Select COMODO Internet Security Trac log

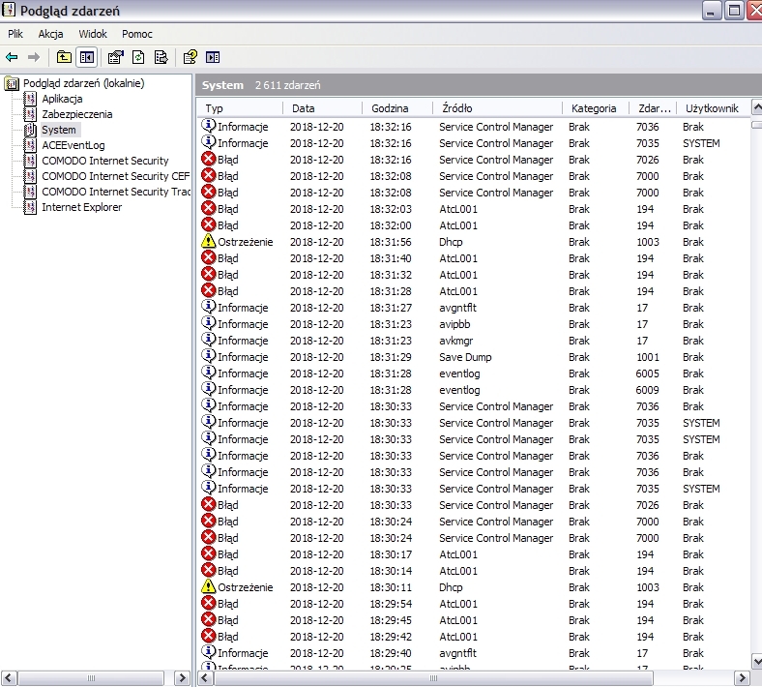(116, 192)
